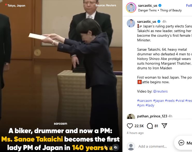The image size is (192, 152).
Task: Share post using the paper plane icon
Action: point(164,126)
